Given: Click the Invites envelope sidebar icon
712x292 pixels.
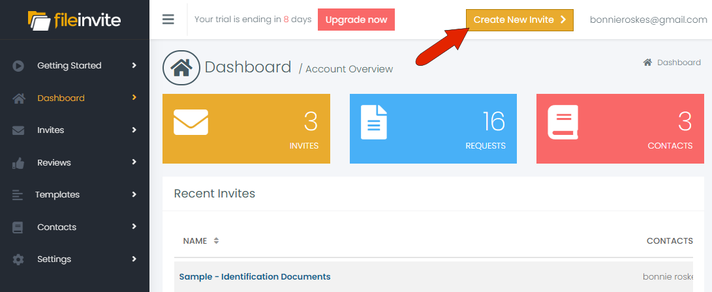Looking at the screenshot, I should point(18,130).
